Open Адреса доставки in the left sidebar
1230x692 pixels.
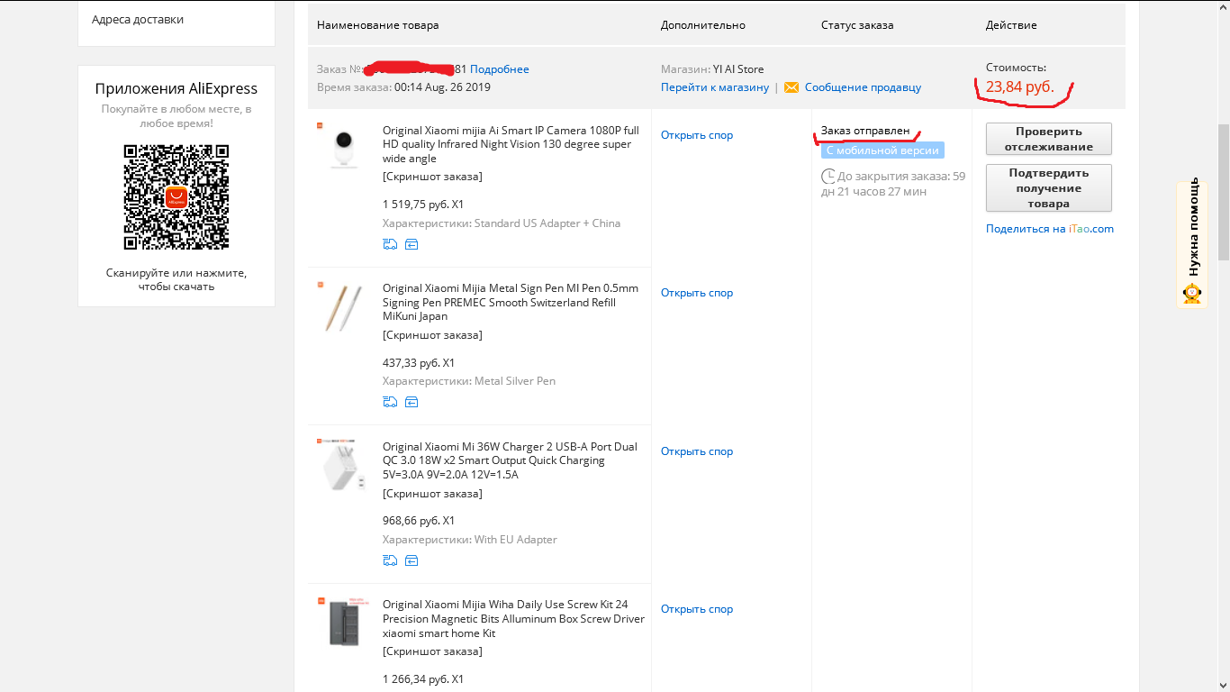138,19
